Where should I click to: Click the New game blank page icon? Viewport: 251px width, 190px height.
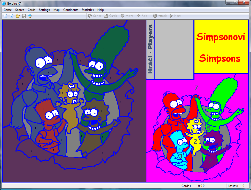click(6, 16)
